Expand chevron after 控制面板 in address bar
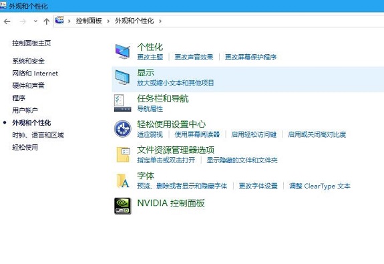The width and height of the screenshot is (384, 264). click(108, 21)
